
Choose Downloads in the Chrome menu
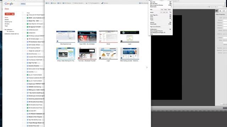click(x=160, y=24)
